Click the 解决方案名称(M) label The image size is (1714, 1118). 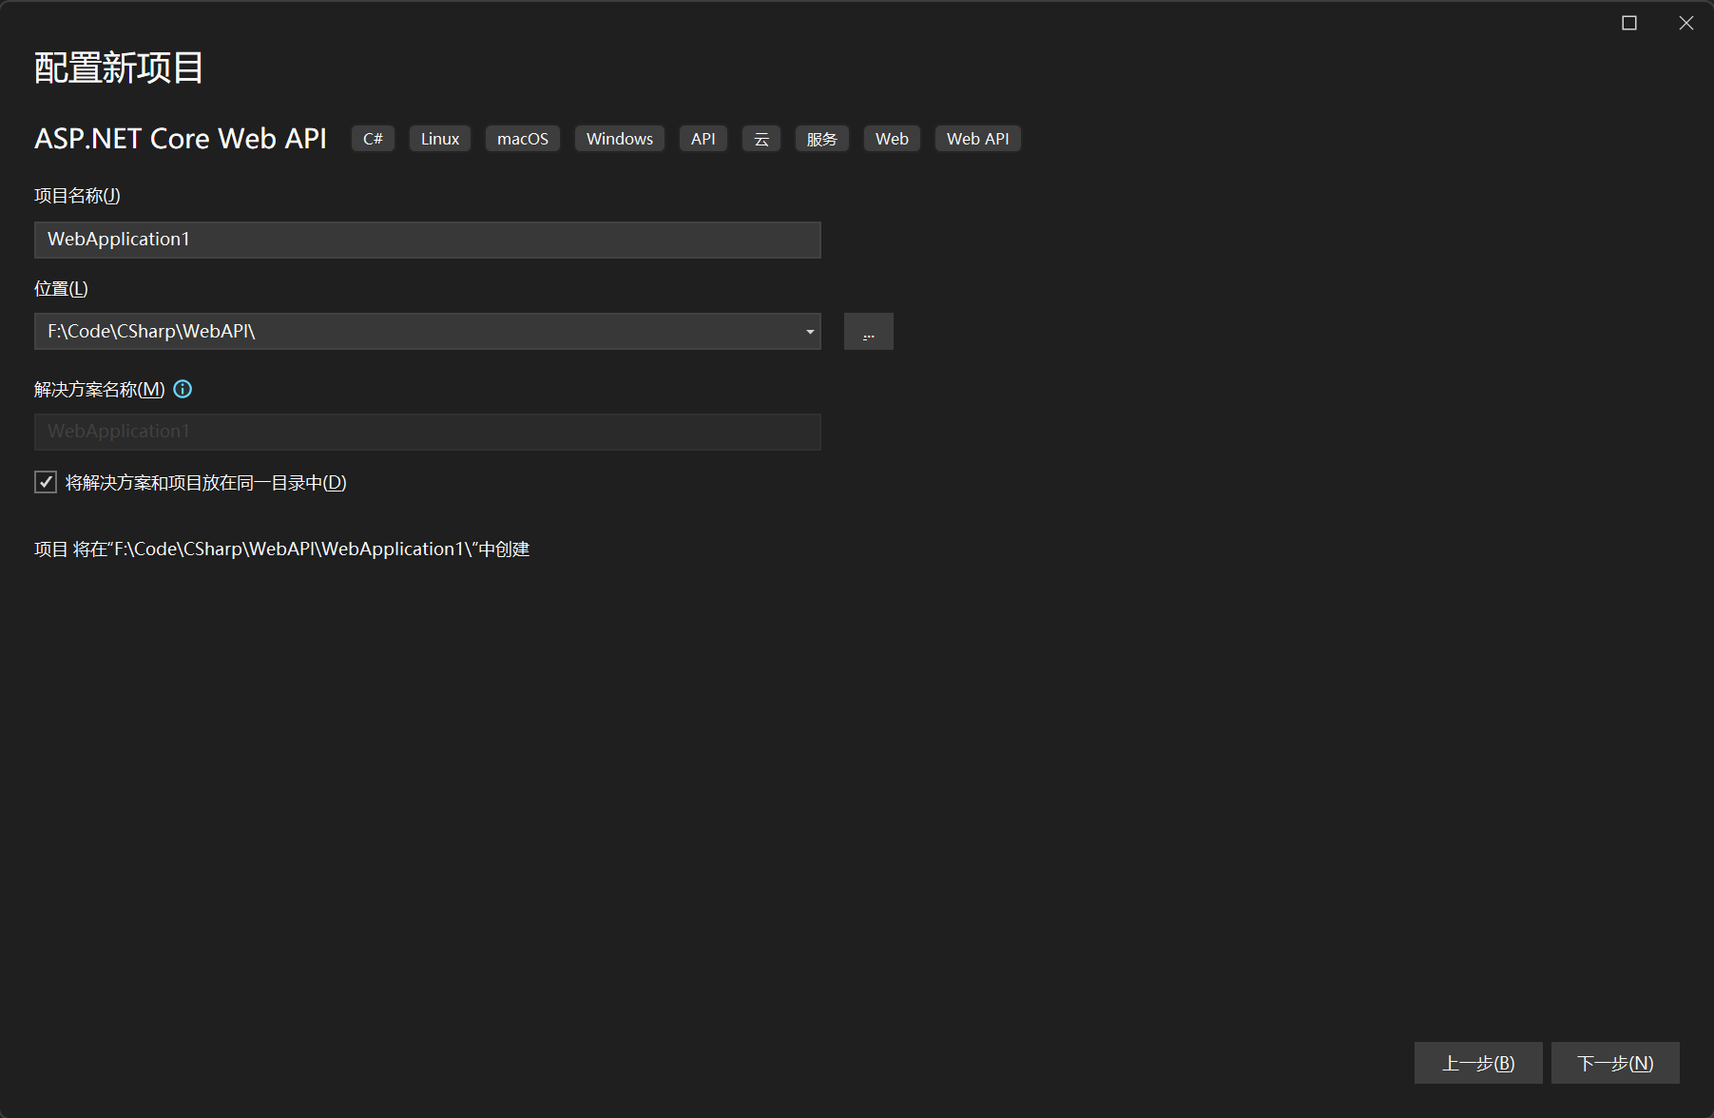tap(100, 389)
